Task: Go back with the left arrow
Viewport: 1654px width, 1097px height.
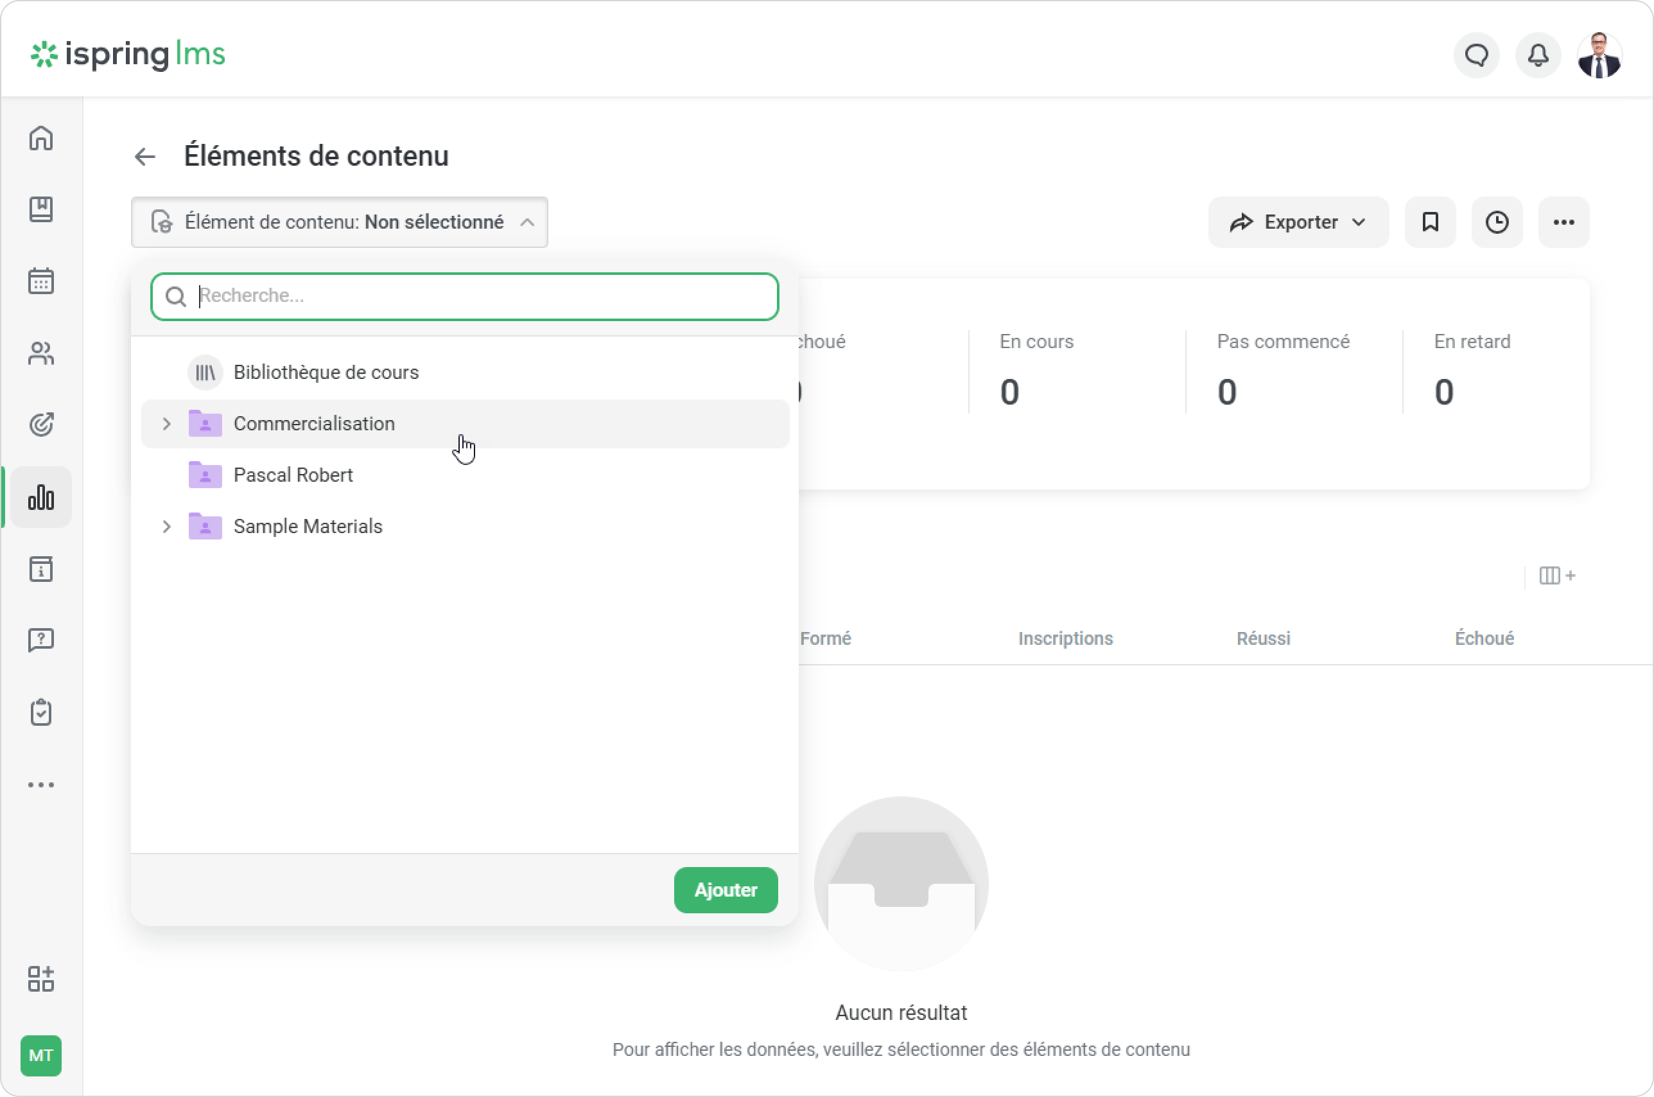Action: [144, 157]
